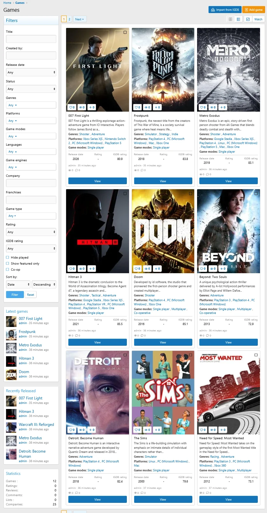The height and width of the screenshot is (513, 267).
Task: Select page 1 in the pagination
Action: [x=64, y=19]
